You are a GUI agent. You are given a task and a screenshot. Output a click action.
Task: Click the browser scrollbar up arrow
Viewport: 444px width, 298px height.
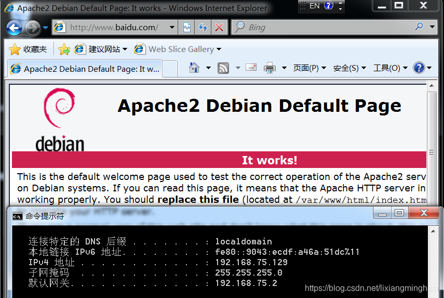pyautogui.click(x=432, y=86)
